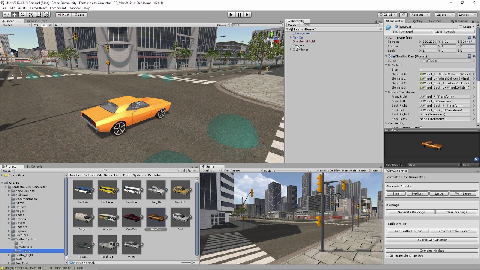Image resolution: width=480 pixels, height=270 pixels.
Task: Open Free Aspect dropdown
Action: pyautogui.click(x=244, y=171)
